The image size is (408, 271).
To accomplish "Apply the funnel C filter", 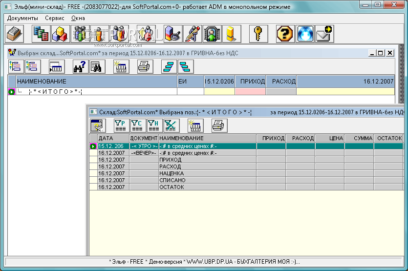I will [x=138, y=125].
